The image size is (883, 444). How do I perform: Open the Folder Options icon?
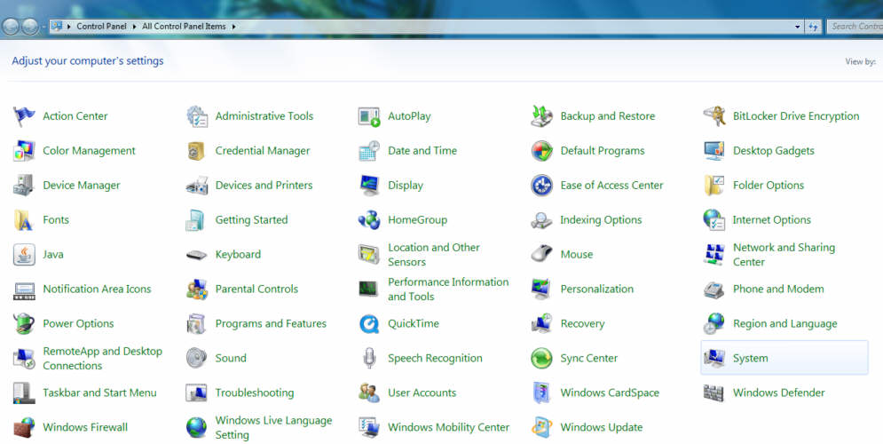(x=714, y=186)
